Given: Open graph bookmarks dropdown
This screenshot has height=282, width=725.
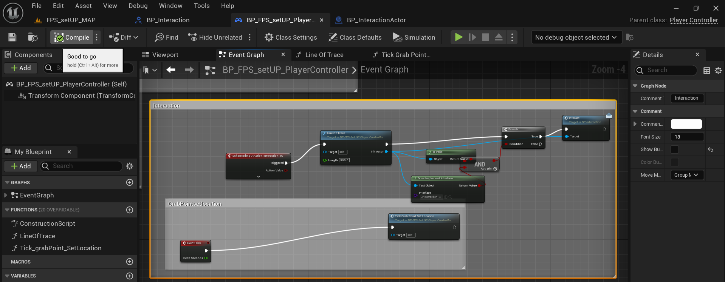Looking at the screenshot, I should click(150, 70).
